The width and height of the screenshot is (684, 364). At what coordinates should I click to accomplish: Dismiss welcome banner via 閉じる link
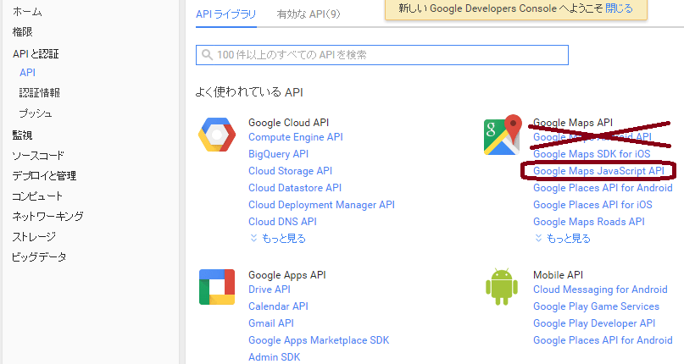[619, 8]
